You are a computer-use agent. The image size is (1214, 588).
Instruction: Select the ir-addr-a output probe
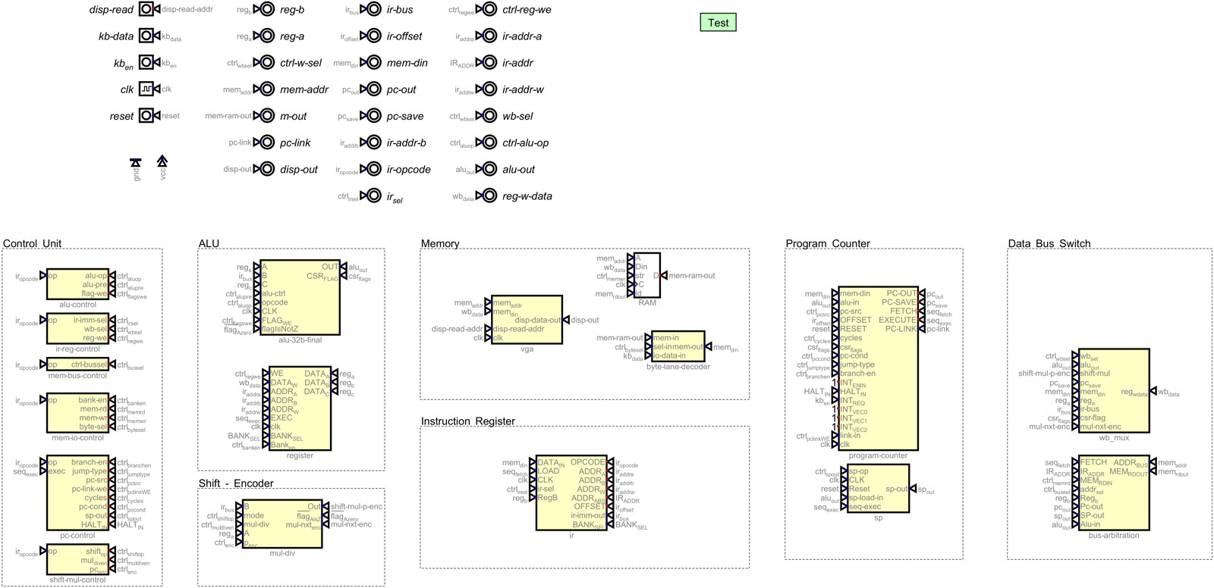[x=490, y=36]
